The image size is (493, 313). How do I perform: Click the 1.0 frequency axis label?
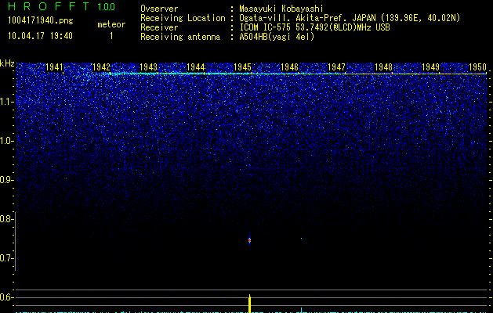pyautogui.click(x=7, y=141)
